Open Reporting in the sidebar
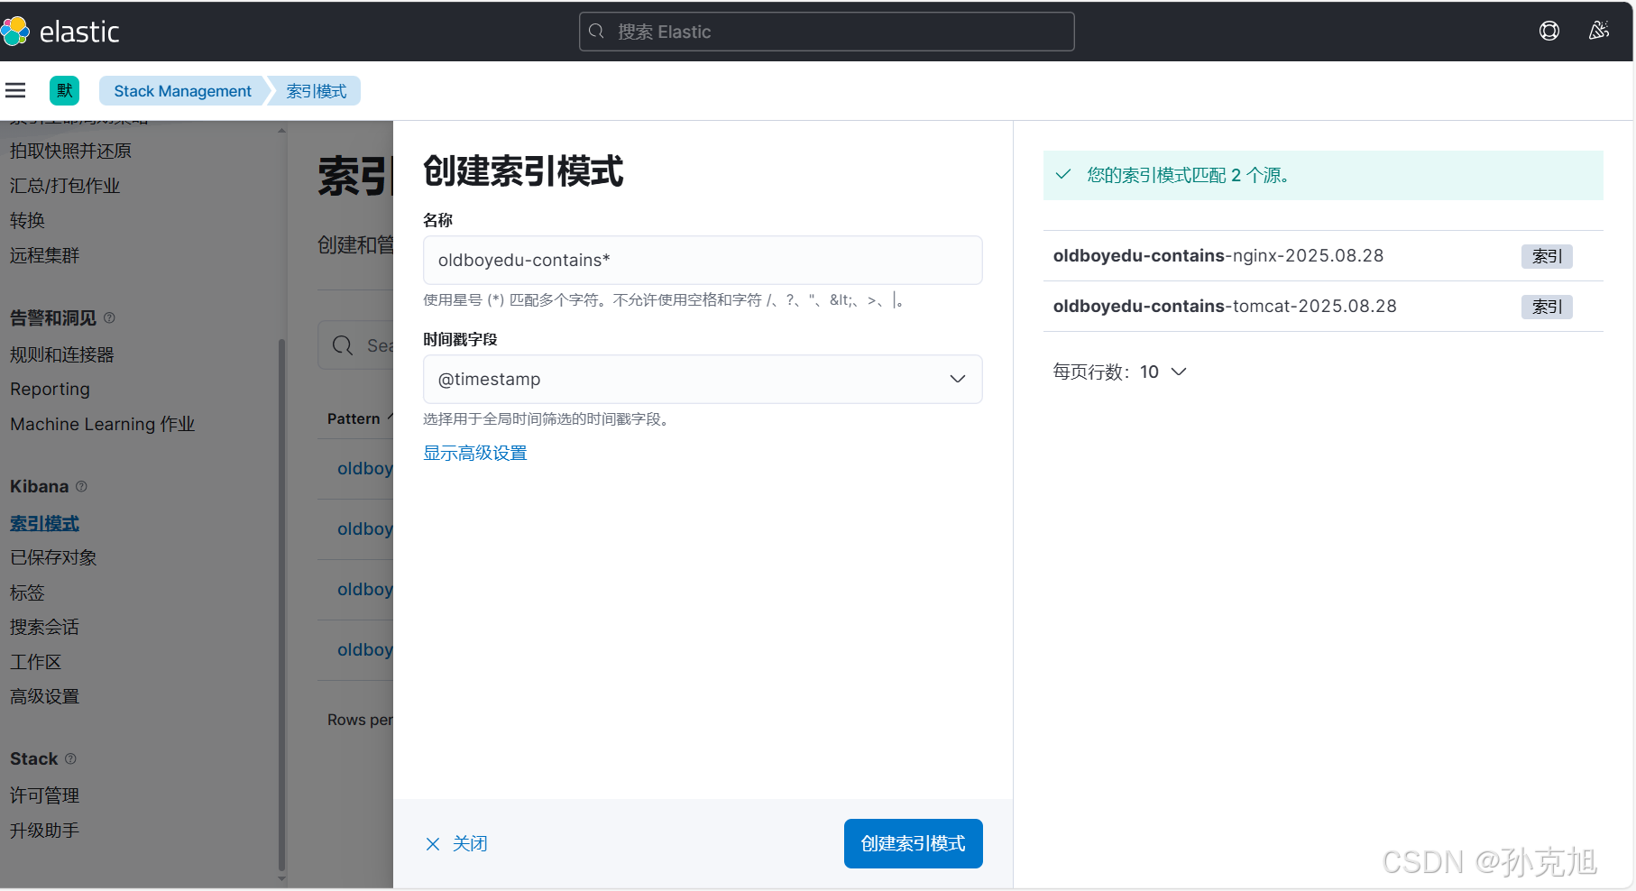This screenshot has width=1636, height=891. 50,390
